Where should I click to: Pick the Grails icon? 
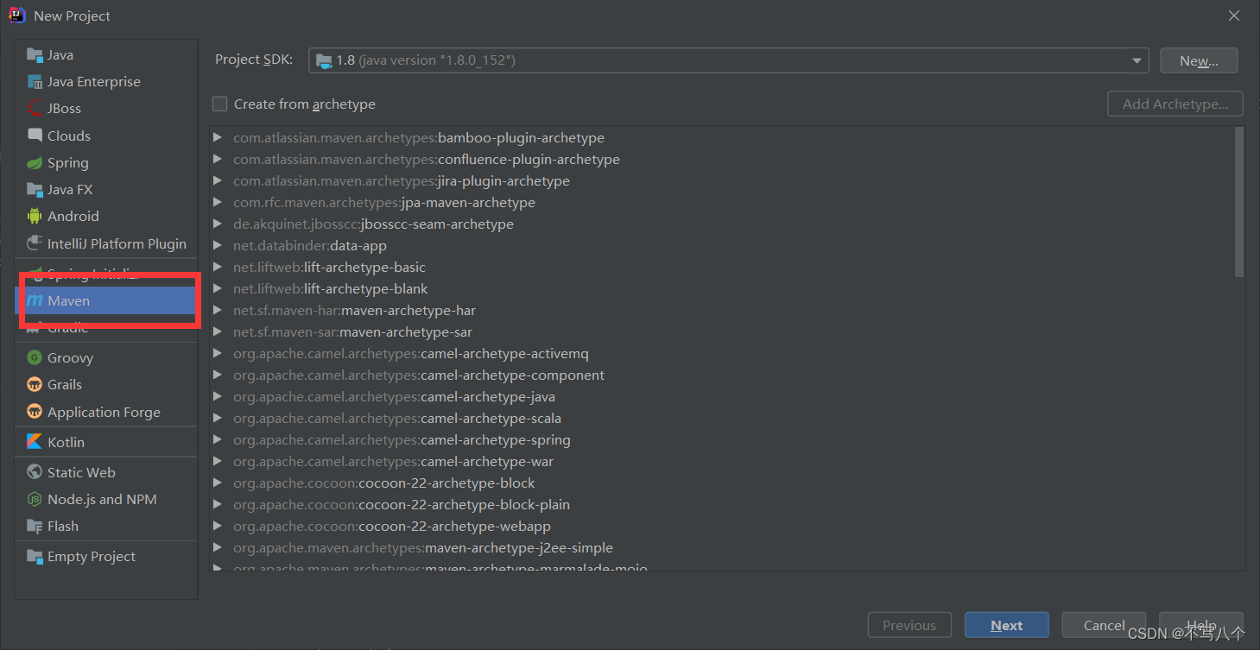[35, 385]
